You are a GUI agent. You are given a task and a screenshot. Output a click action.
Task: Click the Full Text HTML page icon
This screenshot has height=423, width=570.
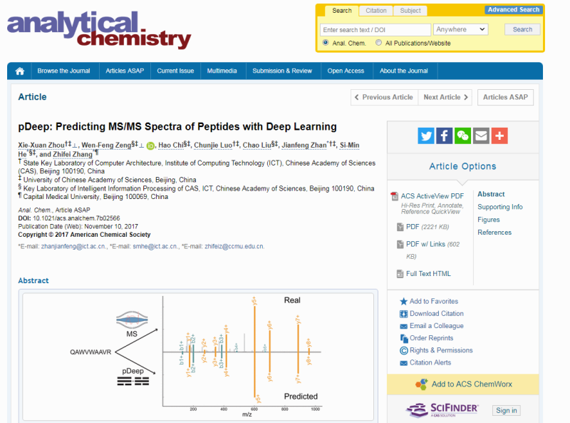point(400,274)
